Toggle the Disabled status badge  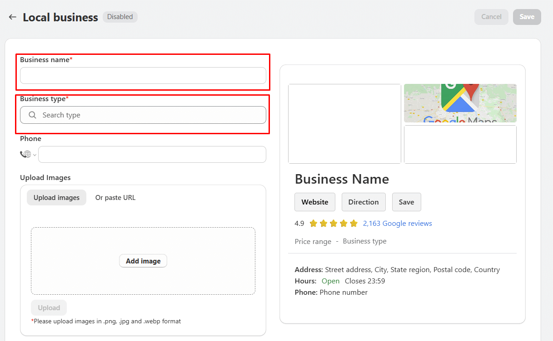[120, 17]
